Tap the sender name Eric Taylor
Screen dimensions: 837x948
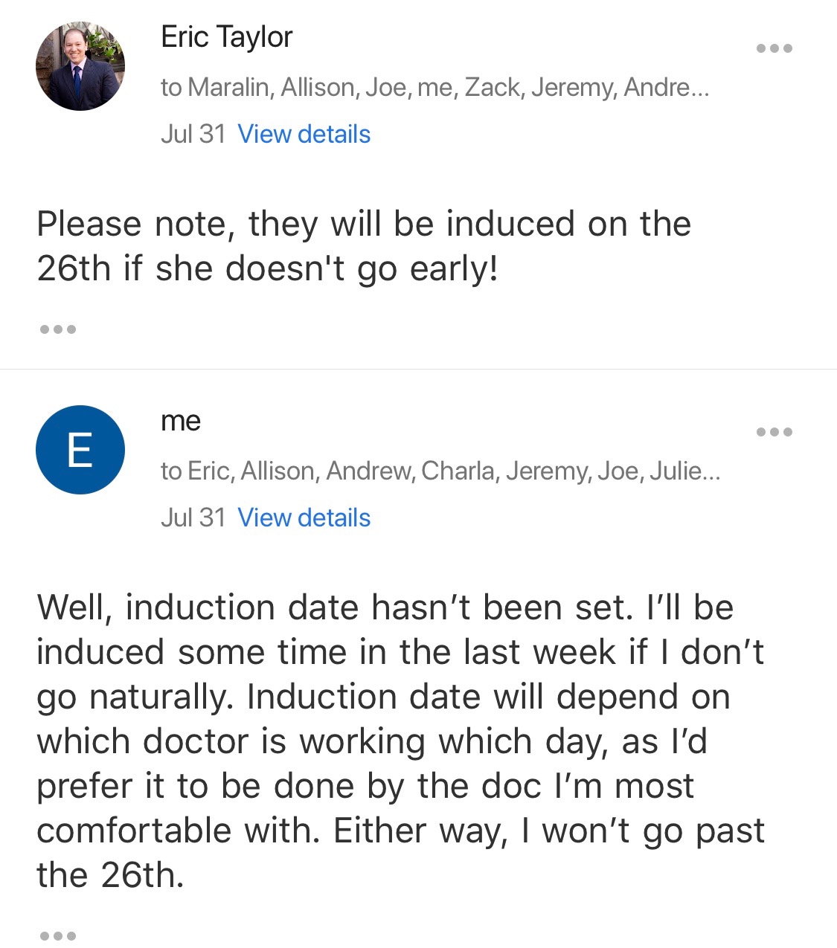pyautogui.click(x=227, y=37)
